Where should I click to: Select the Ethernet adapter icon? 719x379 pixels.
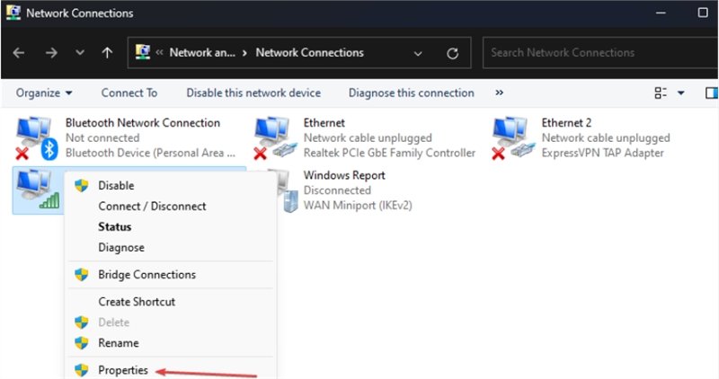click(274, 138)
